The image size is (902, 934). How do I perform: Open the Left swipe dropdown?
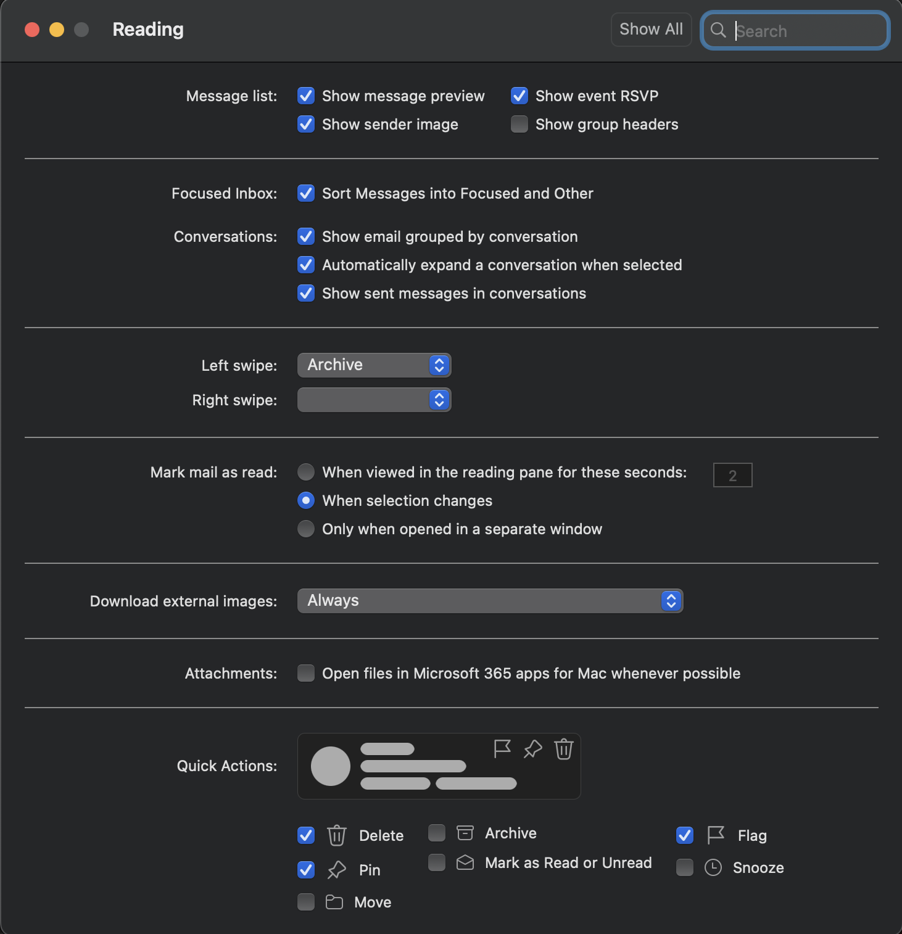[x=374, y=365]
